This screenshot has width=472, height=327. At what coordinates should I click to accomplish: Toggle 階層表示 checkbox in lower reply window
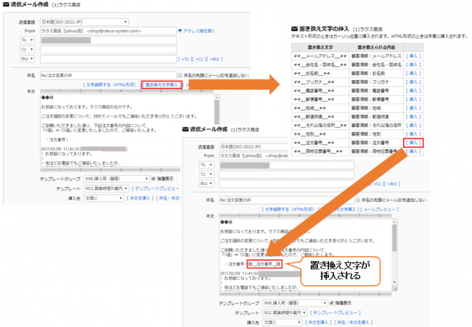coord(332,303)
